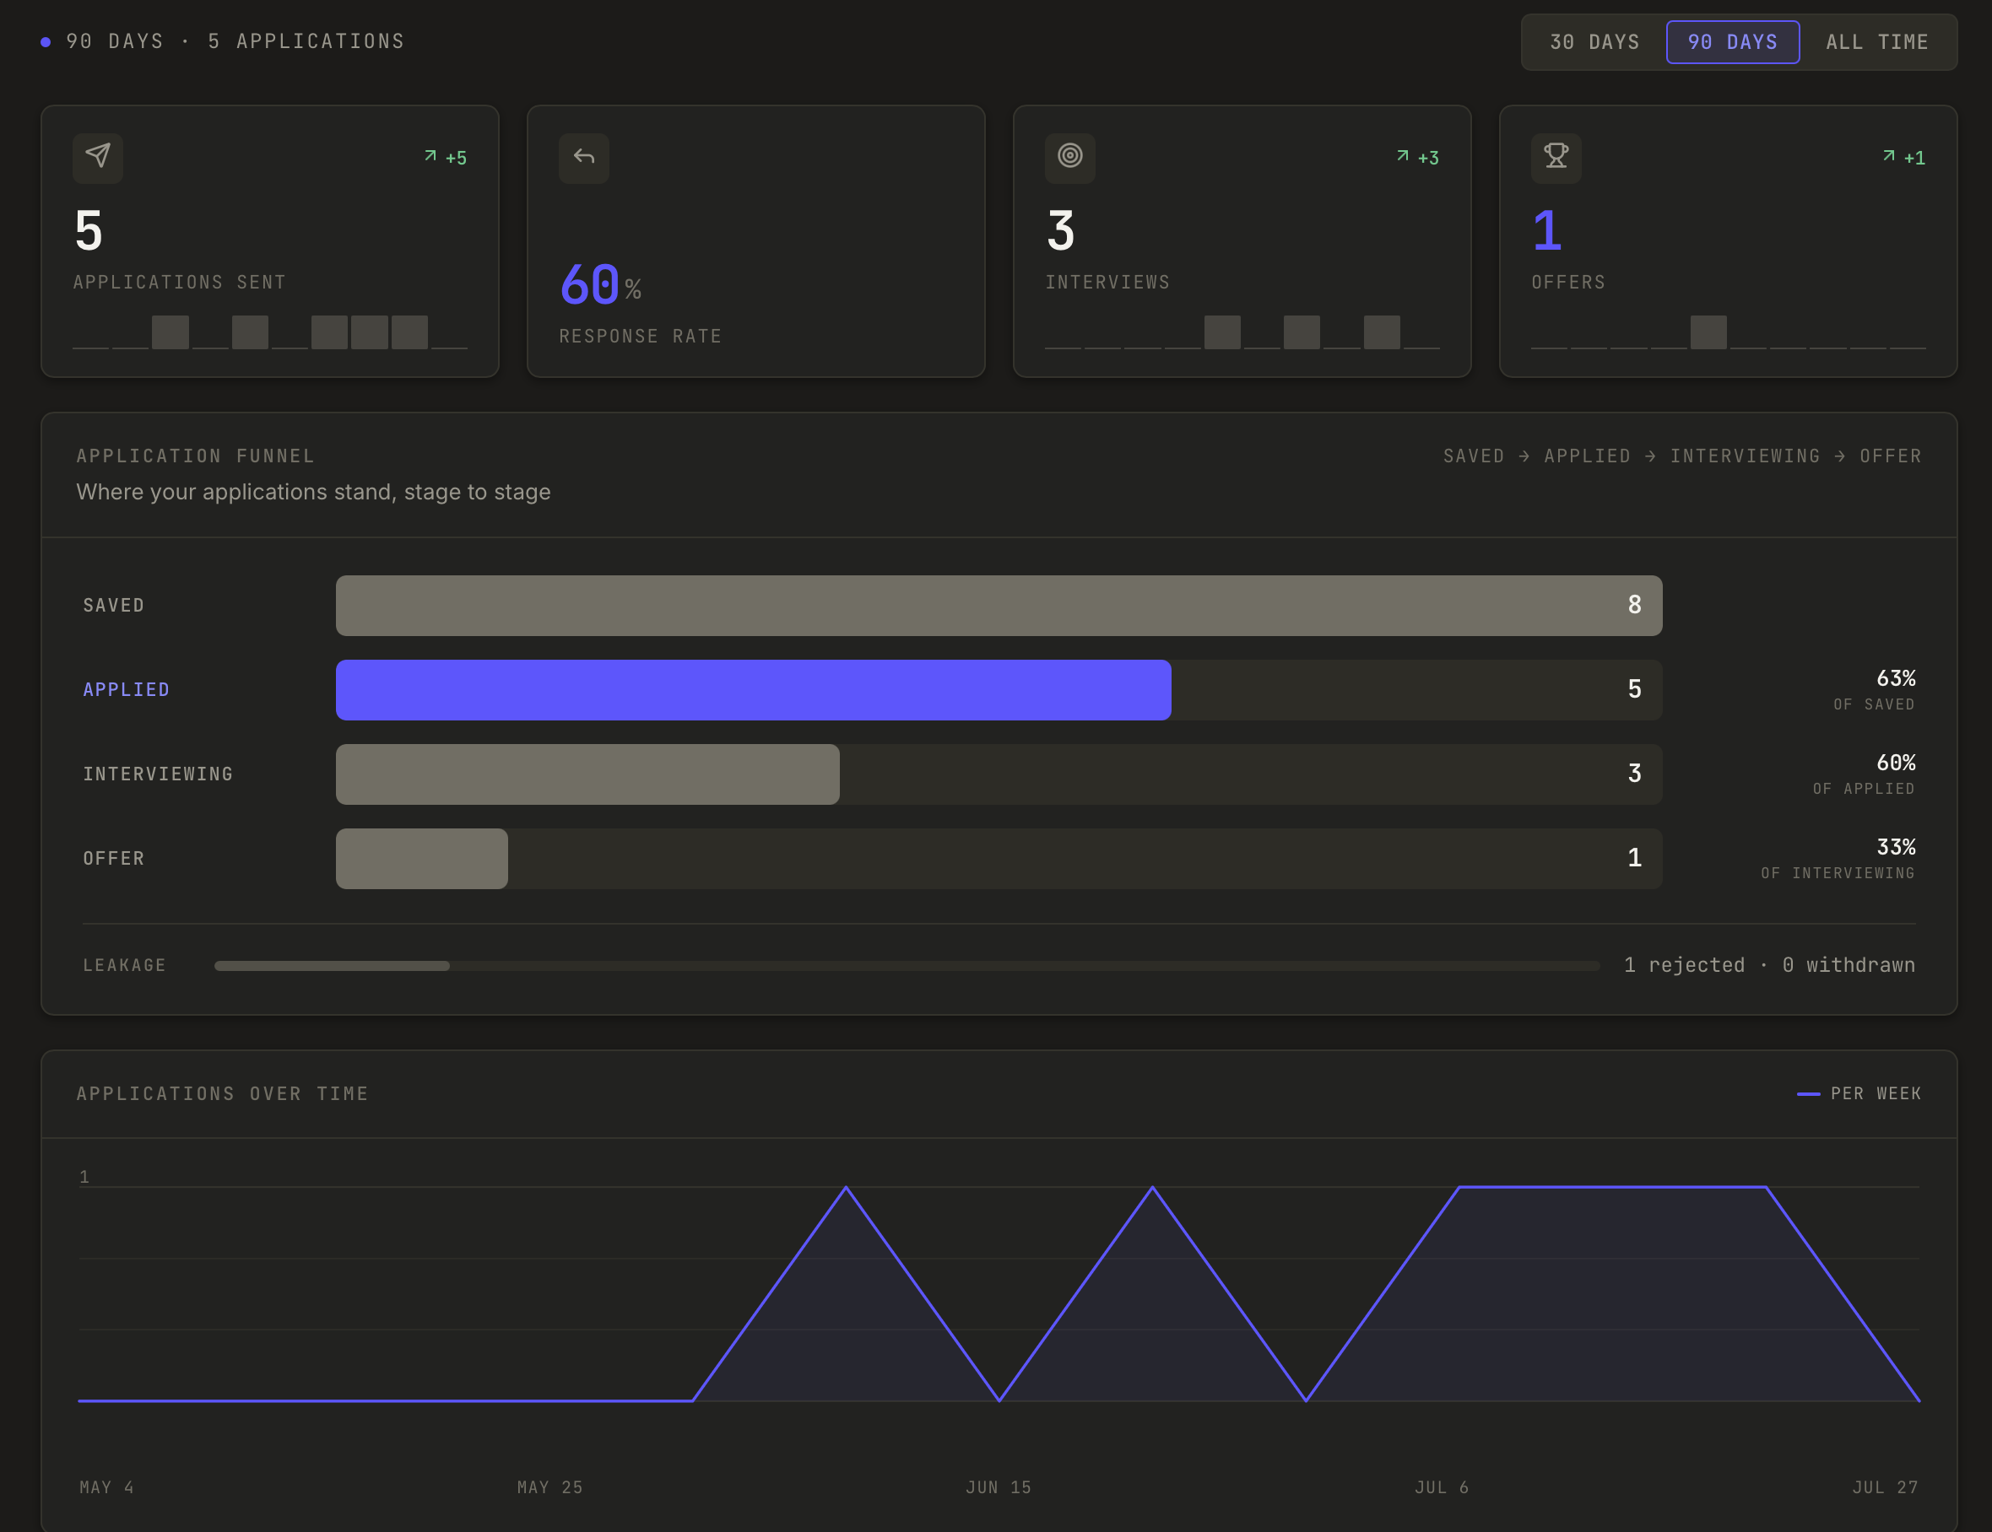1992x1532 pixels.
Task: Click the Offer funnel bar
Action: click(421, 859)
